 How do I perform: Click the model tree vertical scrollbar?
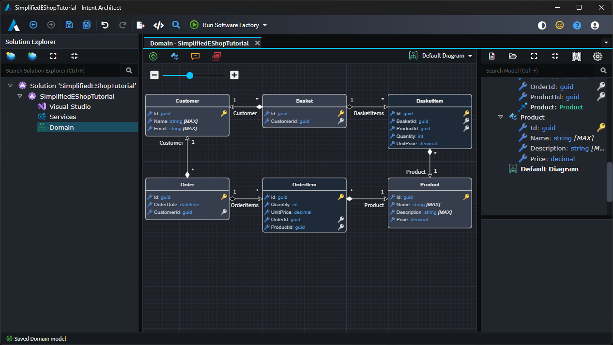[x=610, y=182]
